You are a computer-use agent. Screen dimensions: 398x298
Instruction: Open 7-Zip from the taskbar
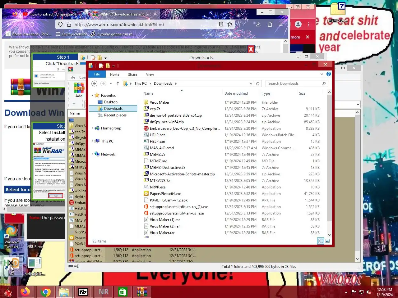[x=83, y=292]
